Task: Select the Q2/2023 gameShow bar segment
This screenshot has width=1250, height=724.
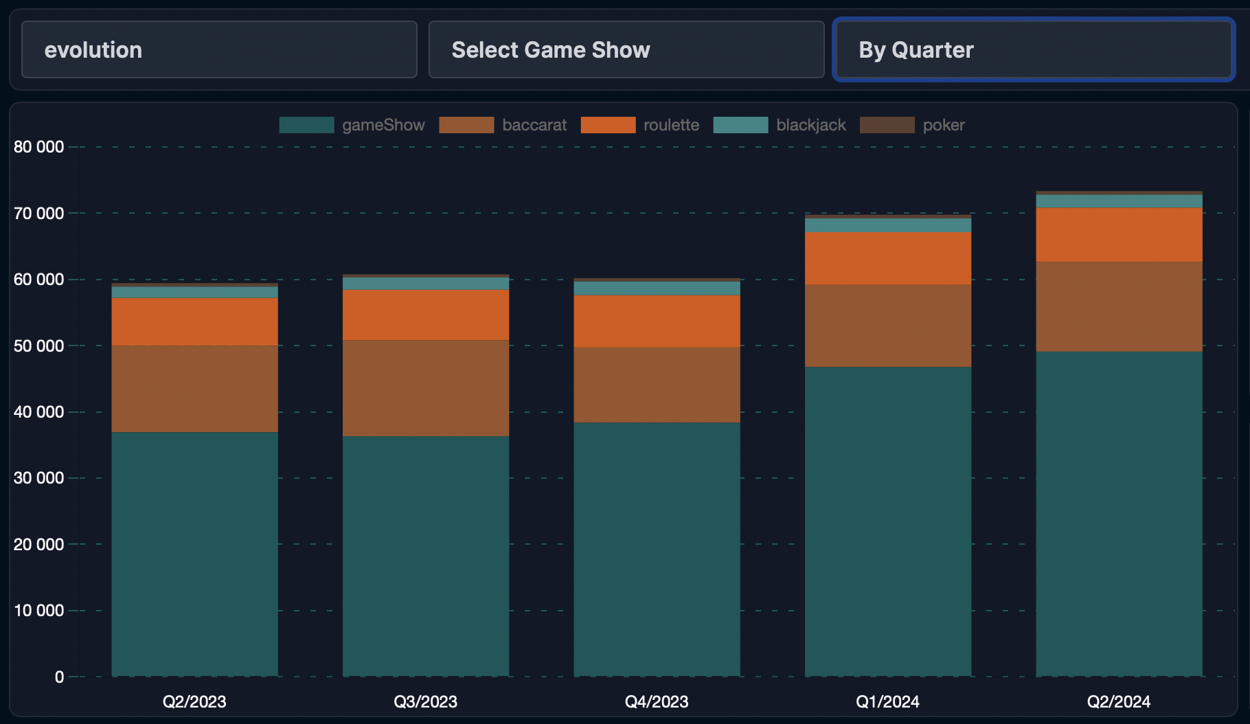Action: tap(194, 554)
